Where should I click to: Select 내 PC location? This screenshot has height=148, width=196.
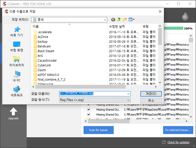pos(17,76)
